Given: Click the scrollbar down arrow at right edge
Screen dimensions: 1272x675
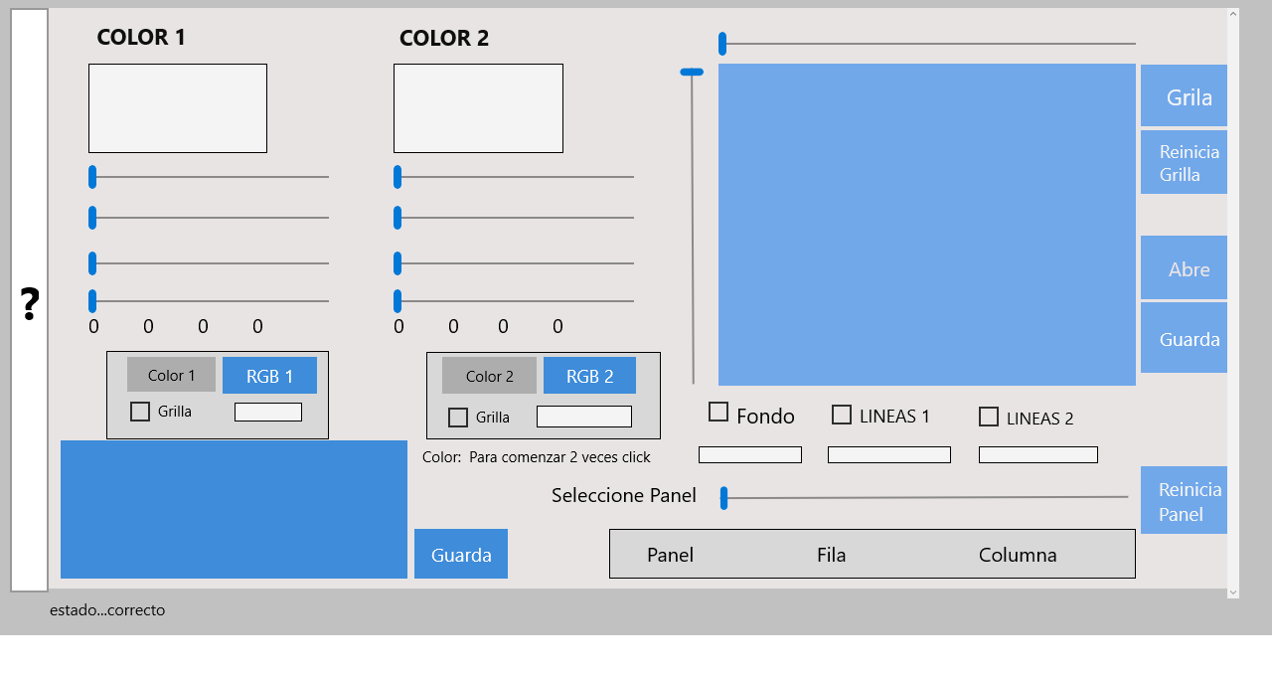Looking at the screenshot, I should point(1233,591).
